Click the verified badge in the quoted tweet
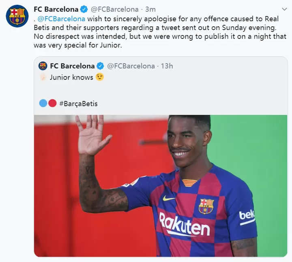This screenshot has height=262, width=292. point(101,66)
